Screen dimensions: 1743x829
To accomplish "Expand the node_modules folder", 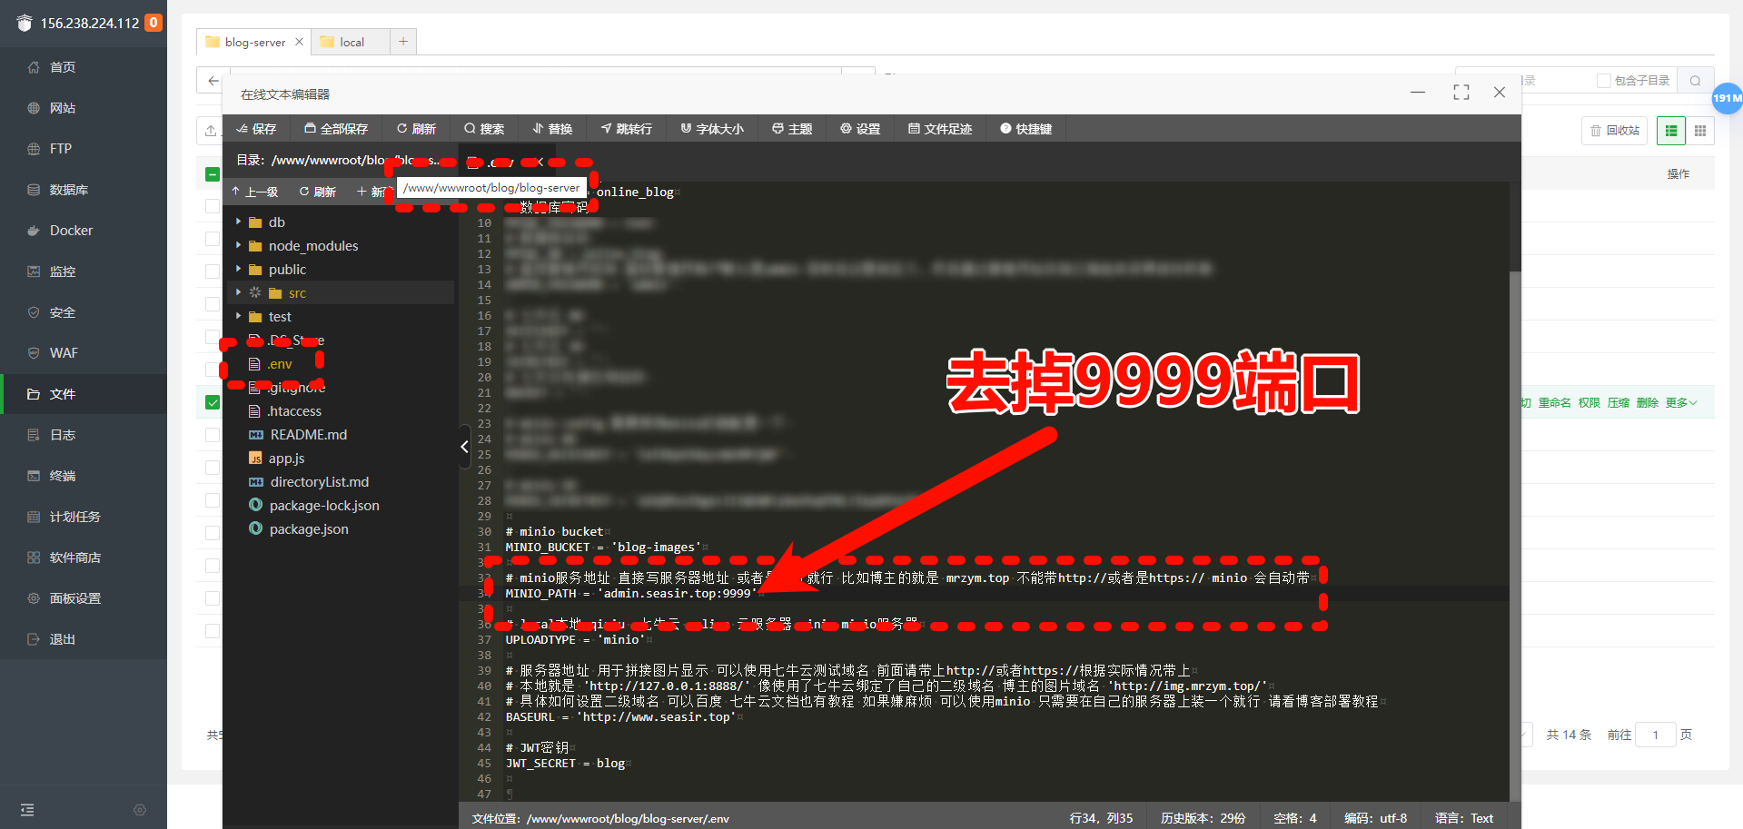I will [238, 245].
